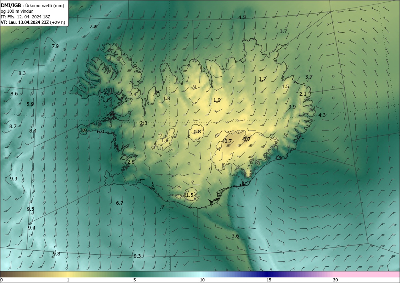Viewport: 400px width, 283px height.
Task: Click the 1.0 value label inland
Action: click(217, 100)
